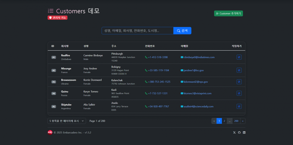The image size is (293, 145).
Task: Focus the customer search input field
Action: click(x=137, y=31)
